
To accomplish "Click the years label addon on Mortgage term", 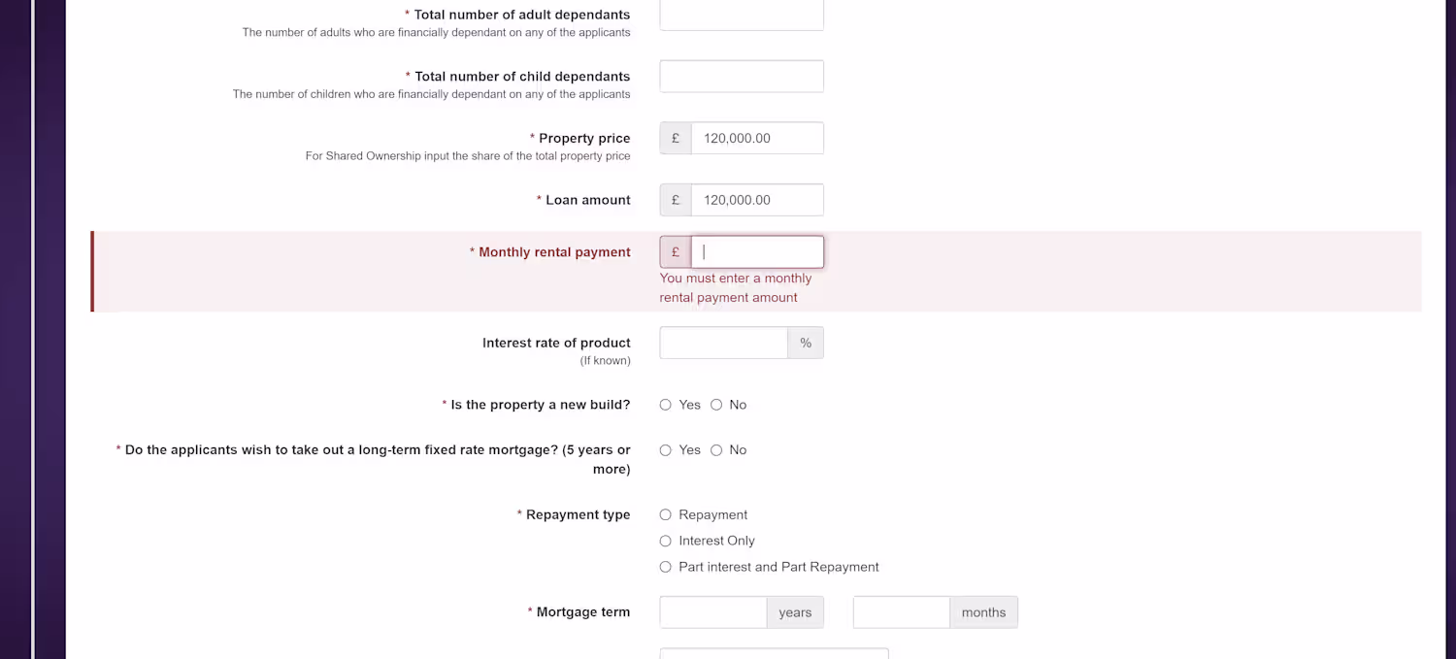I will click(795, 612).
